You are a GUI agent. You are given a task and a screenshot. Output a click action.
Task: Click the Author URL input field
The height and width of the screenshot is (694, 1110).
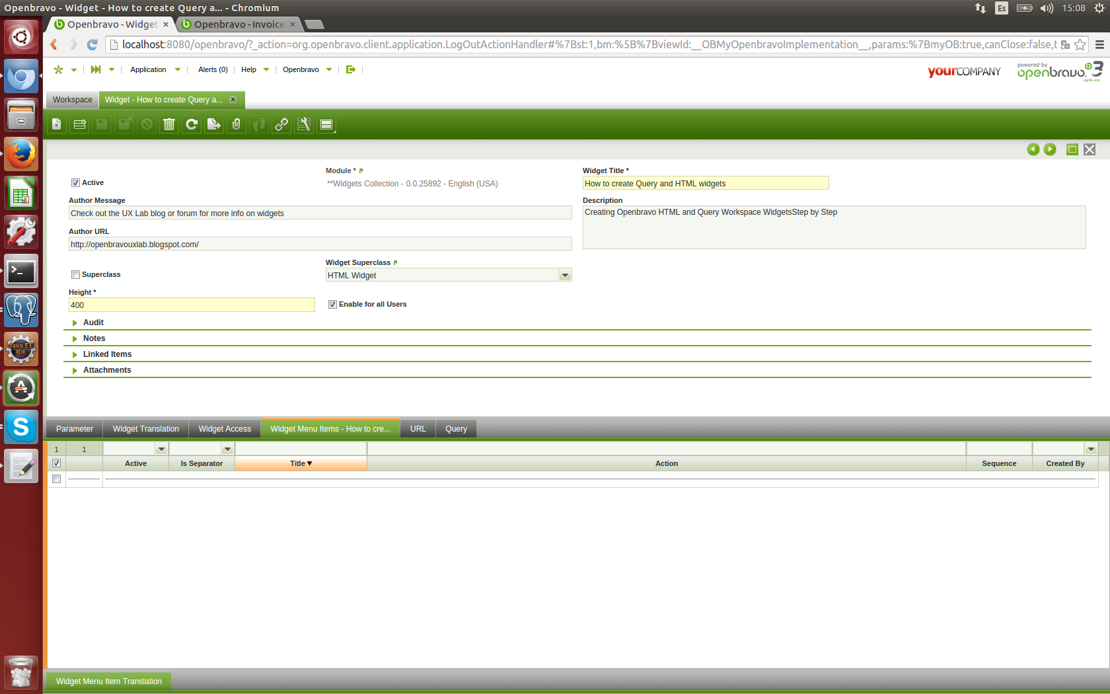pos(320,245)
